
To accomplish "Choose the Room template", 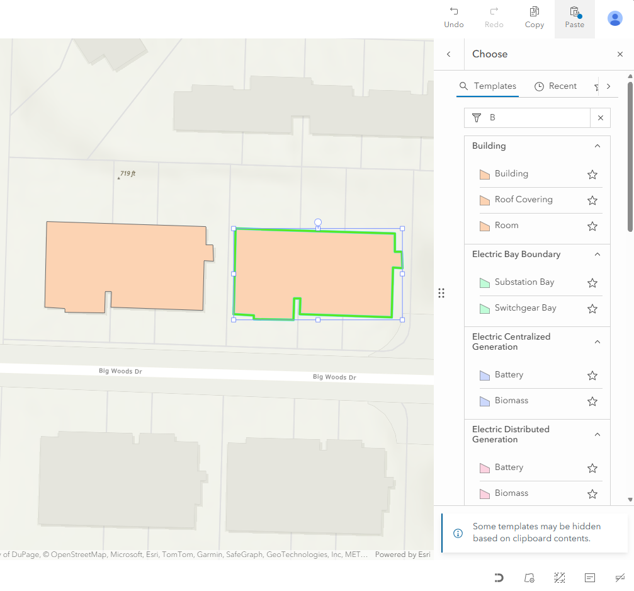I will click(x=506, y=226).
